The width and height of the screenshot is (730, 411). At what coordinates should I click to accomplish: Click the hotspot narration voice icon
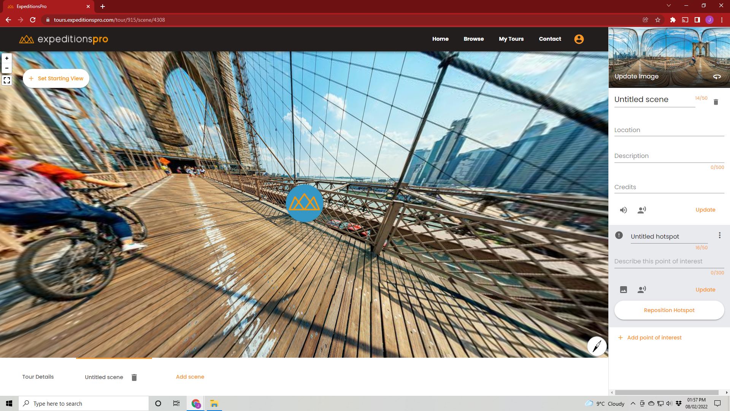(x=642, y=290)
